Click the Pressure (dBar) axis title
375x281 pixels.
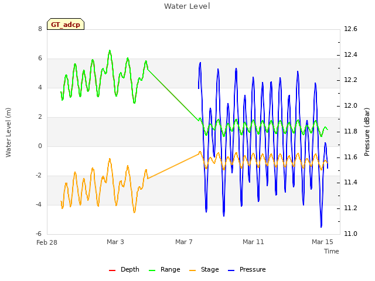coord(367,132)
